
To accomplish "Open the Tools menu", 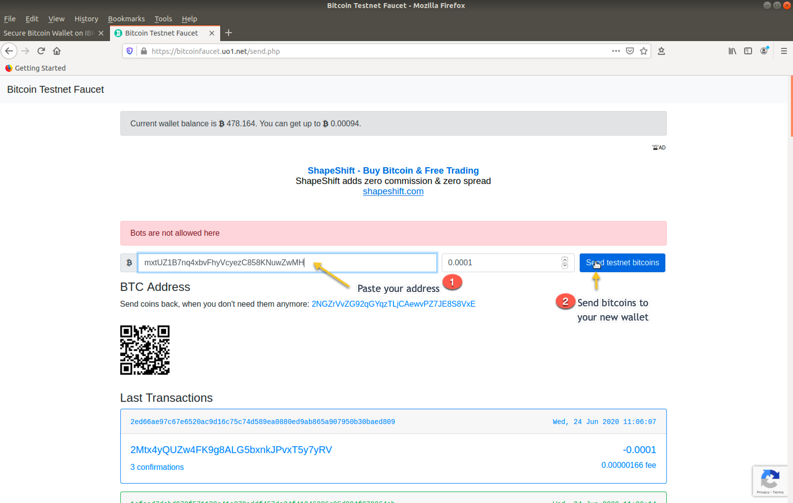I will pyautogui.click(x=163, y=19).
